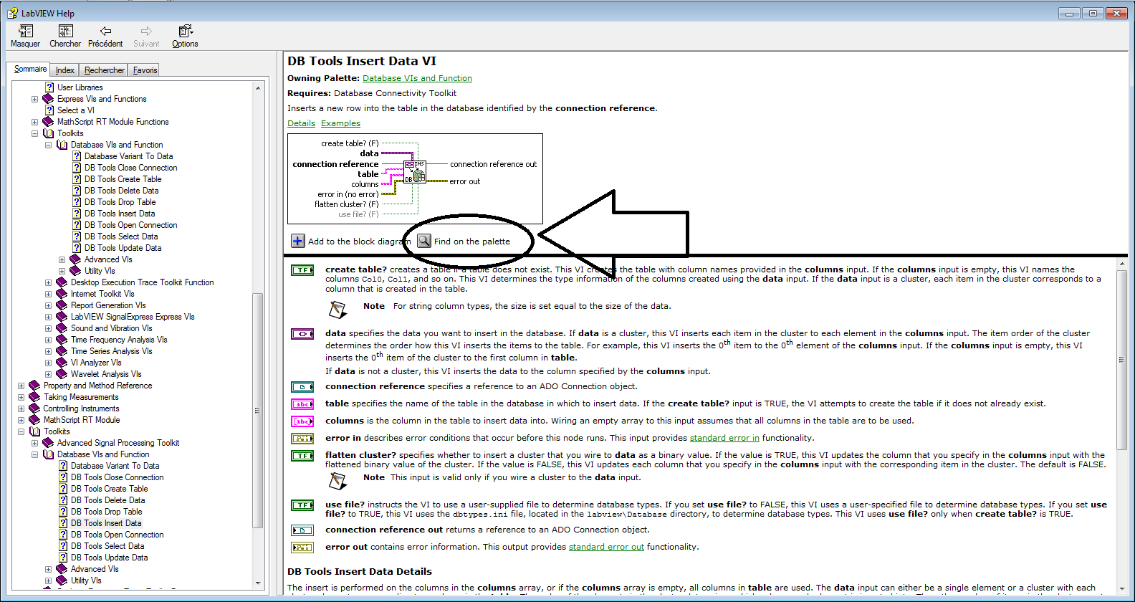
Task: Expand the Time Frequency Analysis VIs node
Action: click(48, 340)
